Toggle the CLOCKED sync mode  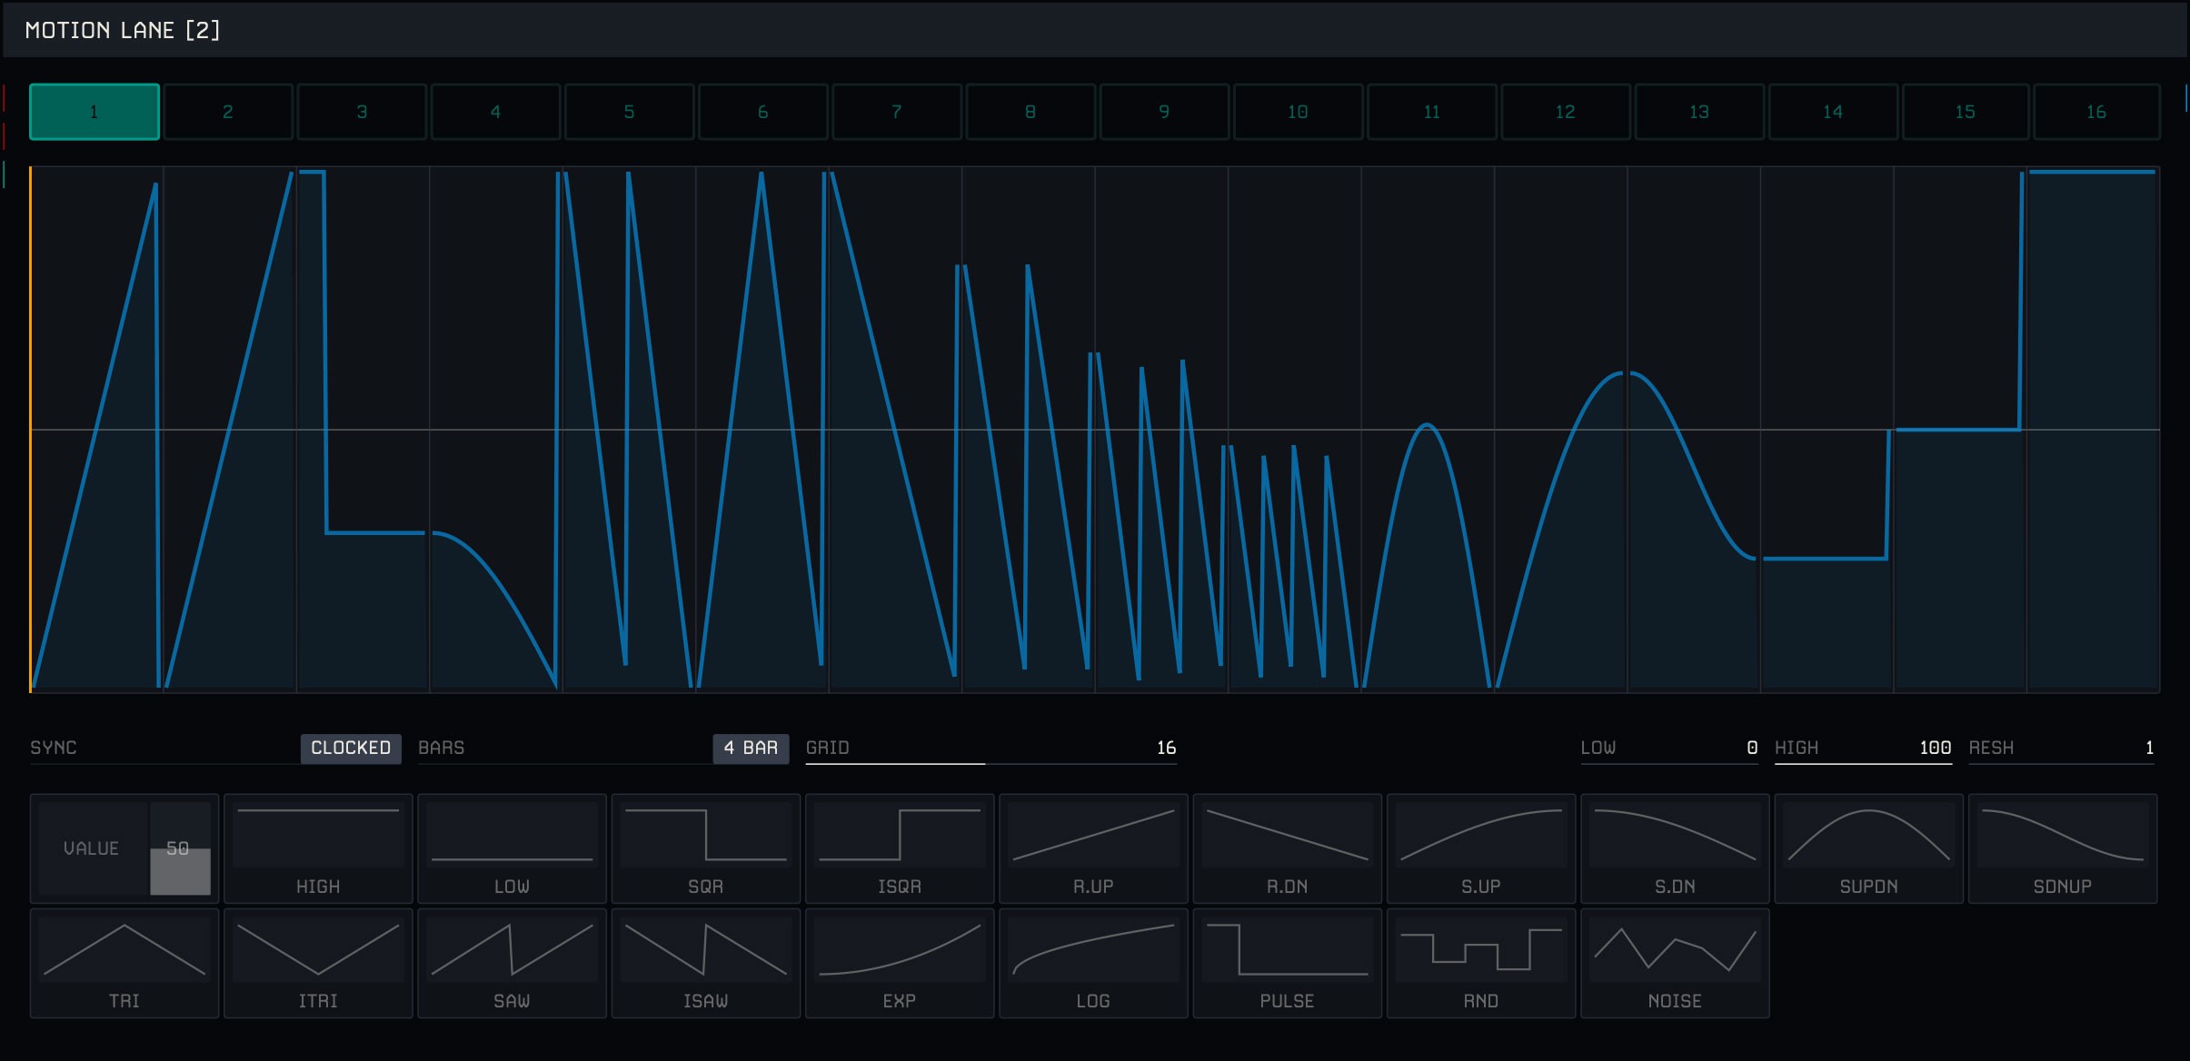[x=351, y=748]
